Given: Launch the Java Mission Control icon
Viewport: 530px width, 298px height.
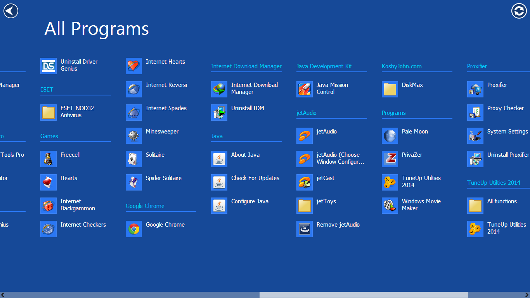Looking at the screenshot, I should click(x=305, y=89).
